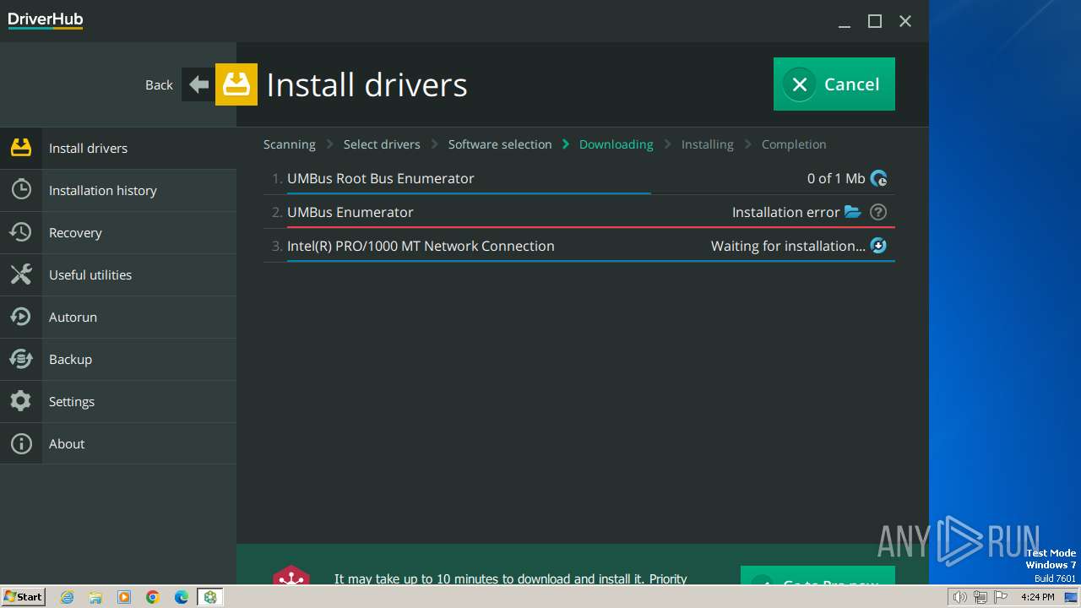The image size is (1081, 608).
Task: Click the Autorun icon in sidebar
Action: pos(21,317)
